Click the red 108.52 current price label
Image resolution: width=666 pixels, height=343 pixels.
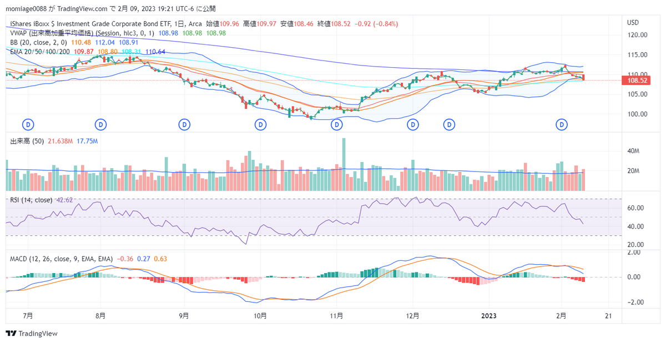pos(637,80)
